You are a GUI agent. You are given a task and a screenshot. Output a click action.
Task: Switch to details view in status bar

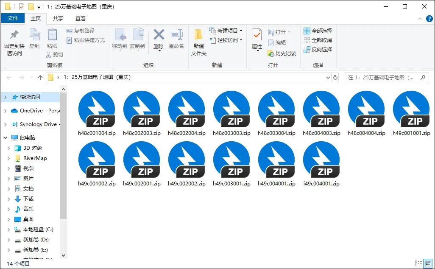click(418, 263)
